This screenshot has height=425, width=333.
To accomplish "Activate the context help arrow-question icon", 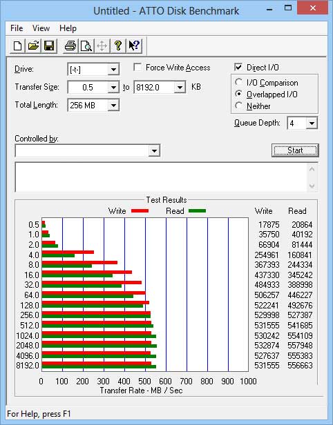I will click(x=134, y=46).
